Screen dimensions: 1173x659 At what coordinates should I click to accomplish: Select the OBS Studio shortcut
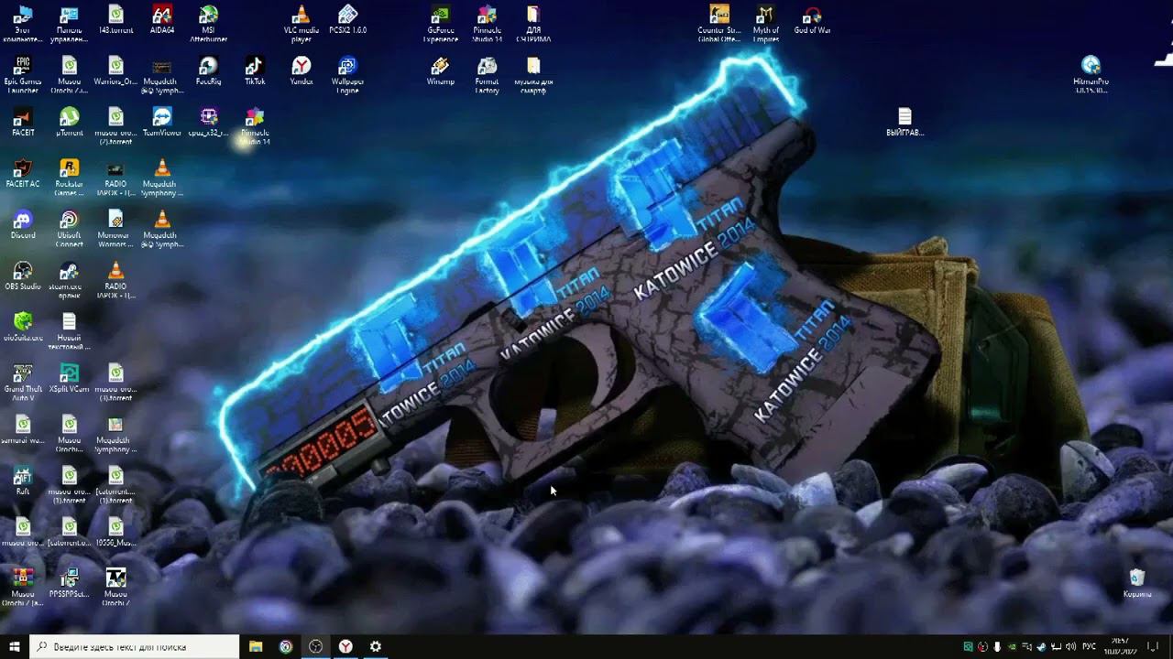[23, 276]
